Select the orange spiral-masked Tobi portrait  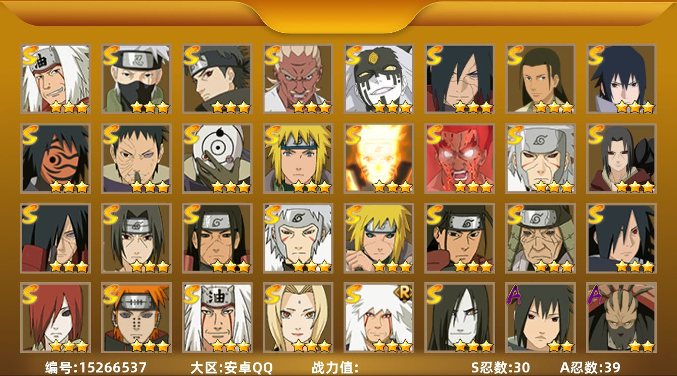56,158
